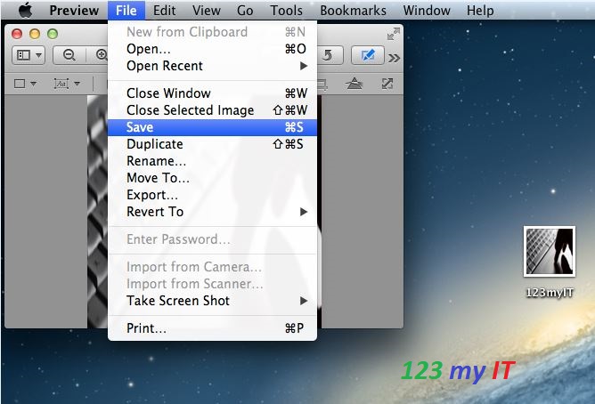Show more toolbar items via double chevron
The height and width of the screenshot is (404, 595).
pos(394,57)
